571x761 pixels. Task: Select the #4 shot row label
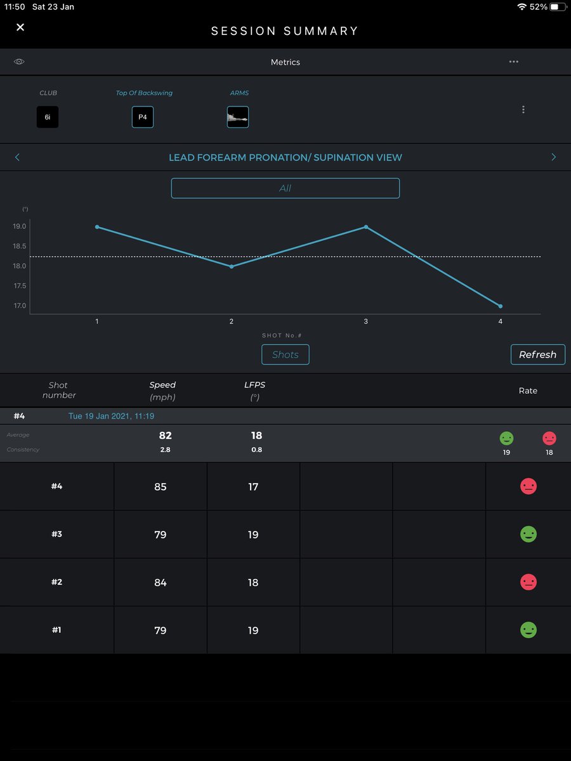point(57,486)
